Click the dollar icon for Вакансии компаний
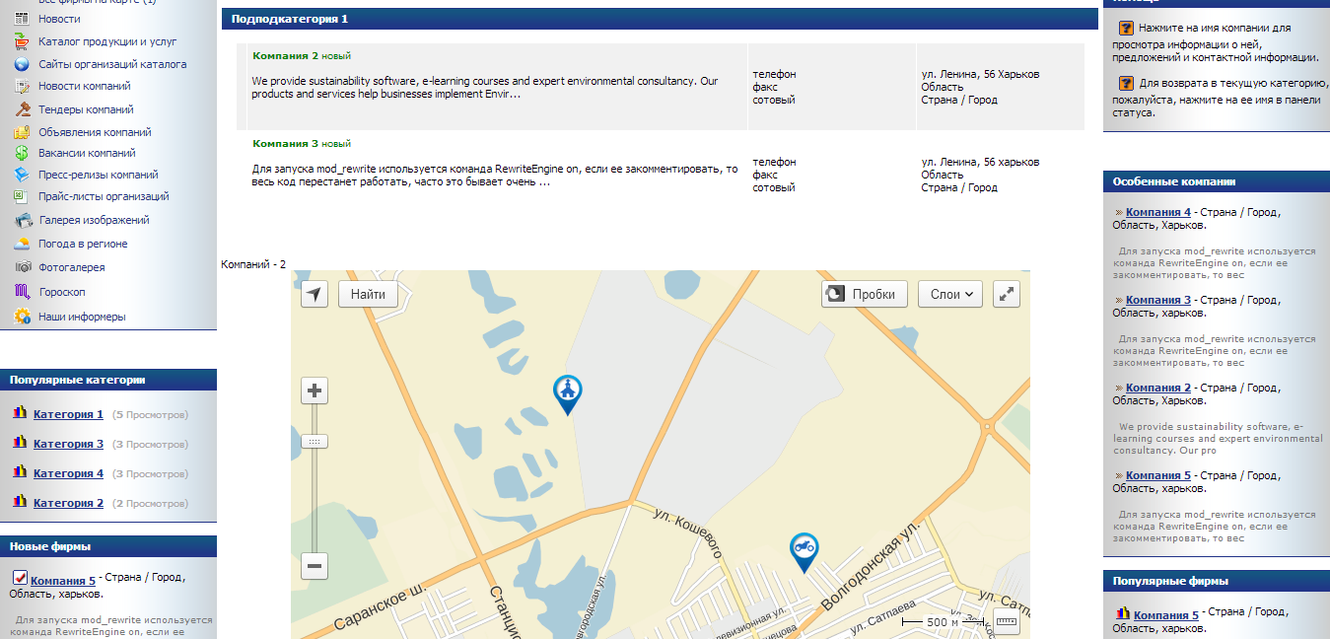Image resolution: width=1330 pixels, height=639 pixels. click(22, 153)
